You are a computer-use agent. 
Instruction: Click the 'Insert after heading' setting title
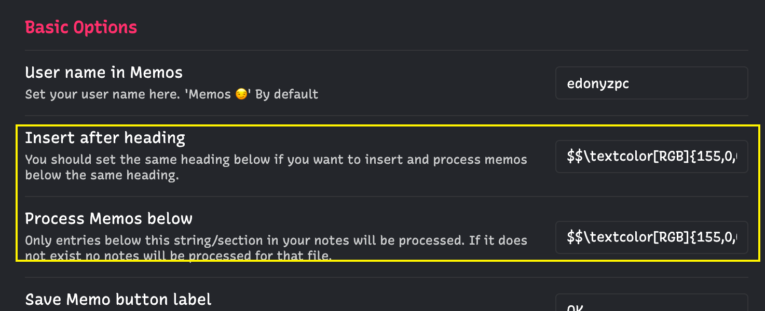105,138
